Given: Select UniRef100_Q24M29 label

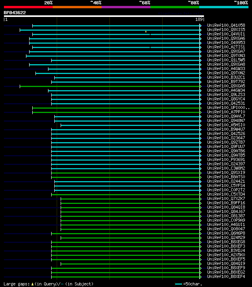Looking at the screenshot, I should pyautogui.click(x=226, y=237).
